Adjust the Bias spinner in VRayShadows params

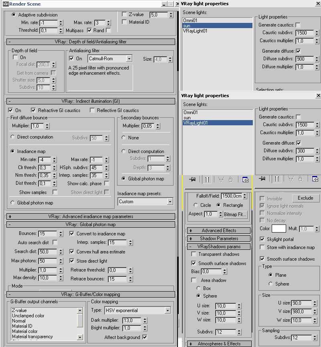pos(225,271)
